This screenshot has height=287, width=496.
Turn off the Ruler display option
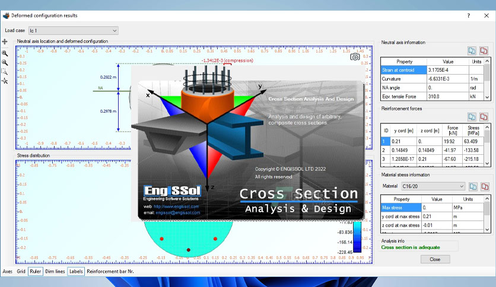(x=36, y=271)
